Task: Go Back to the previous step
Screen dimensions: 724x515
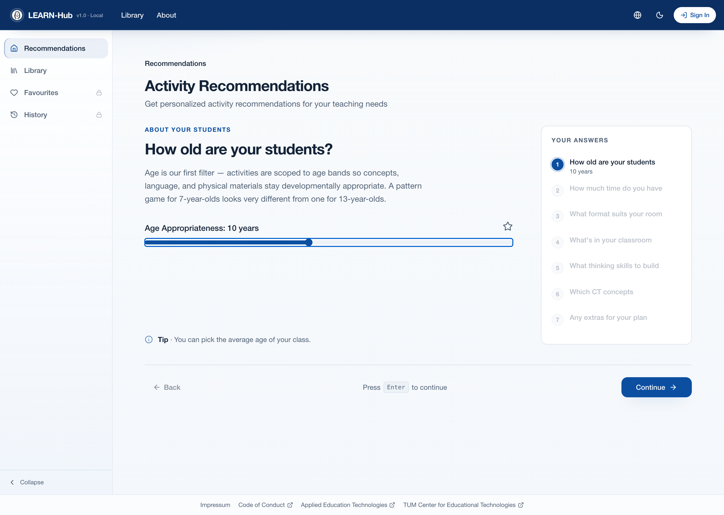Action: 167,387
